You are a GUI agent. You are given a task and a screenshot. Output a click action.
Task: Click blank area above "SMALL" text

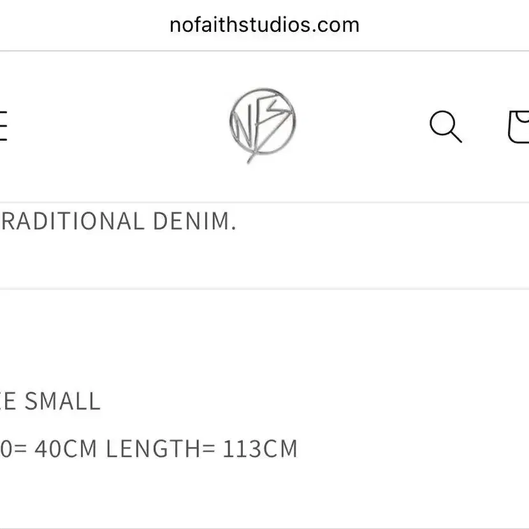coord(135,341)
